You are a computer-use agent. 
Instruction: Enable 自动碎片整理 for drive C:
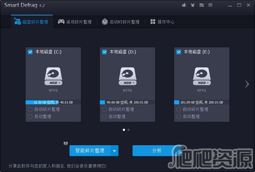(x=30, y=110)
